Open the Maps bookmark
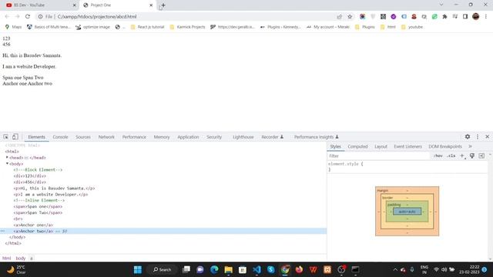Viewport: 493px width, 277px height. pyautogui.click(x=13, y=27)
